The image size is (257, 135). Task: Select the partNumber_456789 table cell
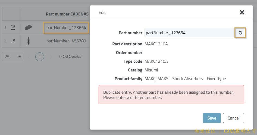tap(66, 41)
